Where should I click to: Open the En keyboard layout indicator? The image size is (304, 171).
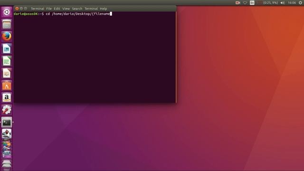[x=252, y=3]
